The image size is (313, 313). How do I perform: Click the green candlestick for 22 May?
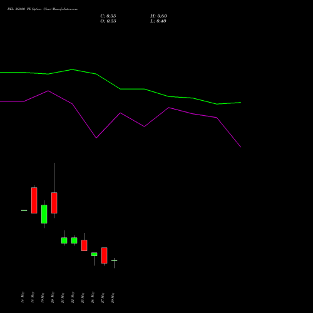pos(74,240)
